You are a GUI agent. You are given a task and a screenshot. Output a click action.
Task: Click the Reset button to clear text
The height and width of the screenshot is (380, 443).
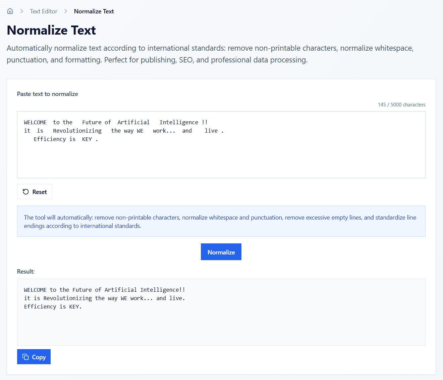[34, 191]
